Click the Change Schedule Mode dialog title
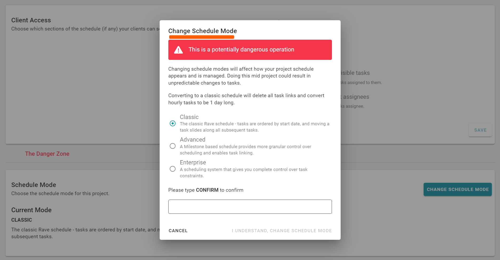This screenshot has width=500, height=260. point(203,31)
